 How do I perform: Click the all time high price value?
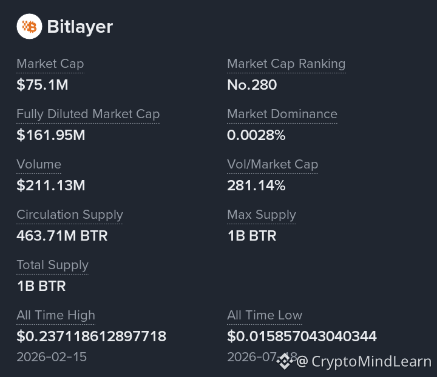91,336
